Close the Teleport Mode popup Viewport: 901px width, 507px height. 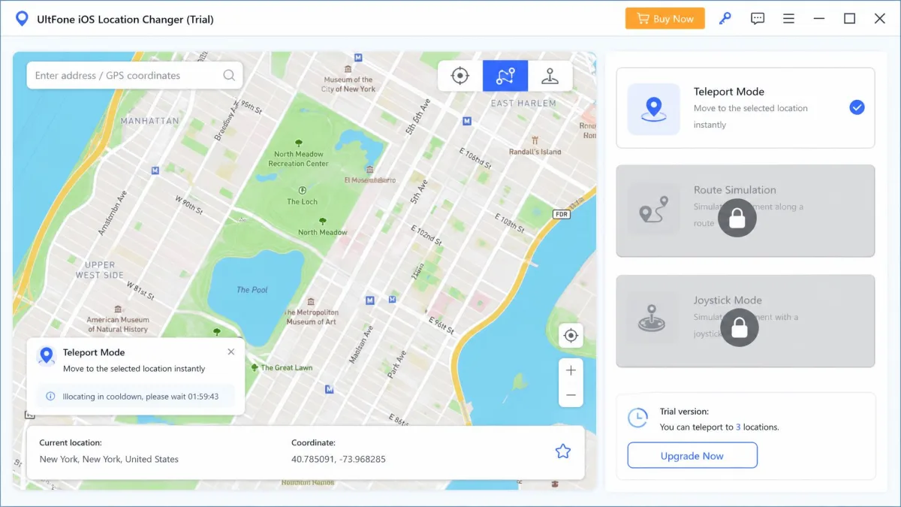[231, 352]
